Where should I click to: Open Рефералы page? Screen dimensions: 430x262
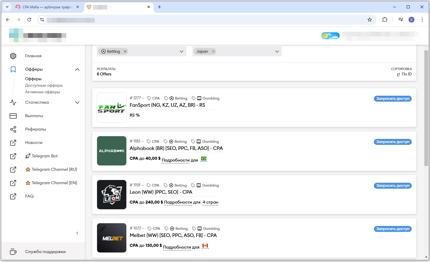point(36,129)
